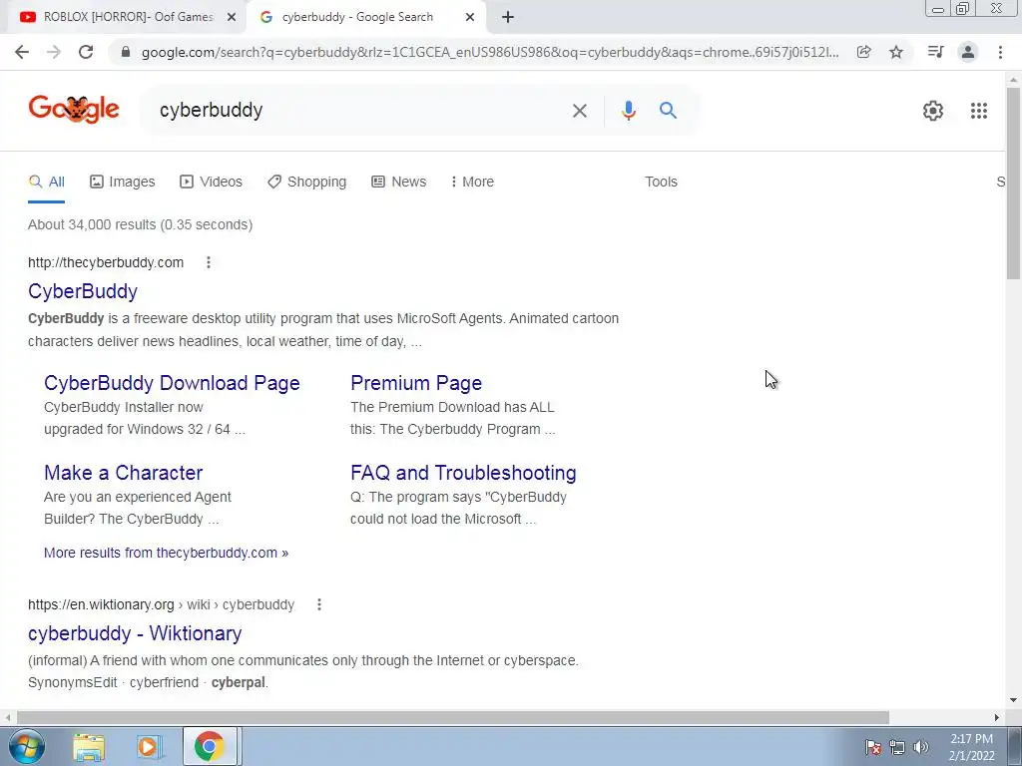Viewport: 1022px width, 766px height.
Task: Open File Explorer from the taskbar
Action: point(89,747)
